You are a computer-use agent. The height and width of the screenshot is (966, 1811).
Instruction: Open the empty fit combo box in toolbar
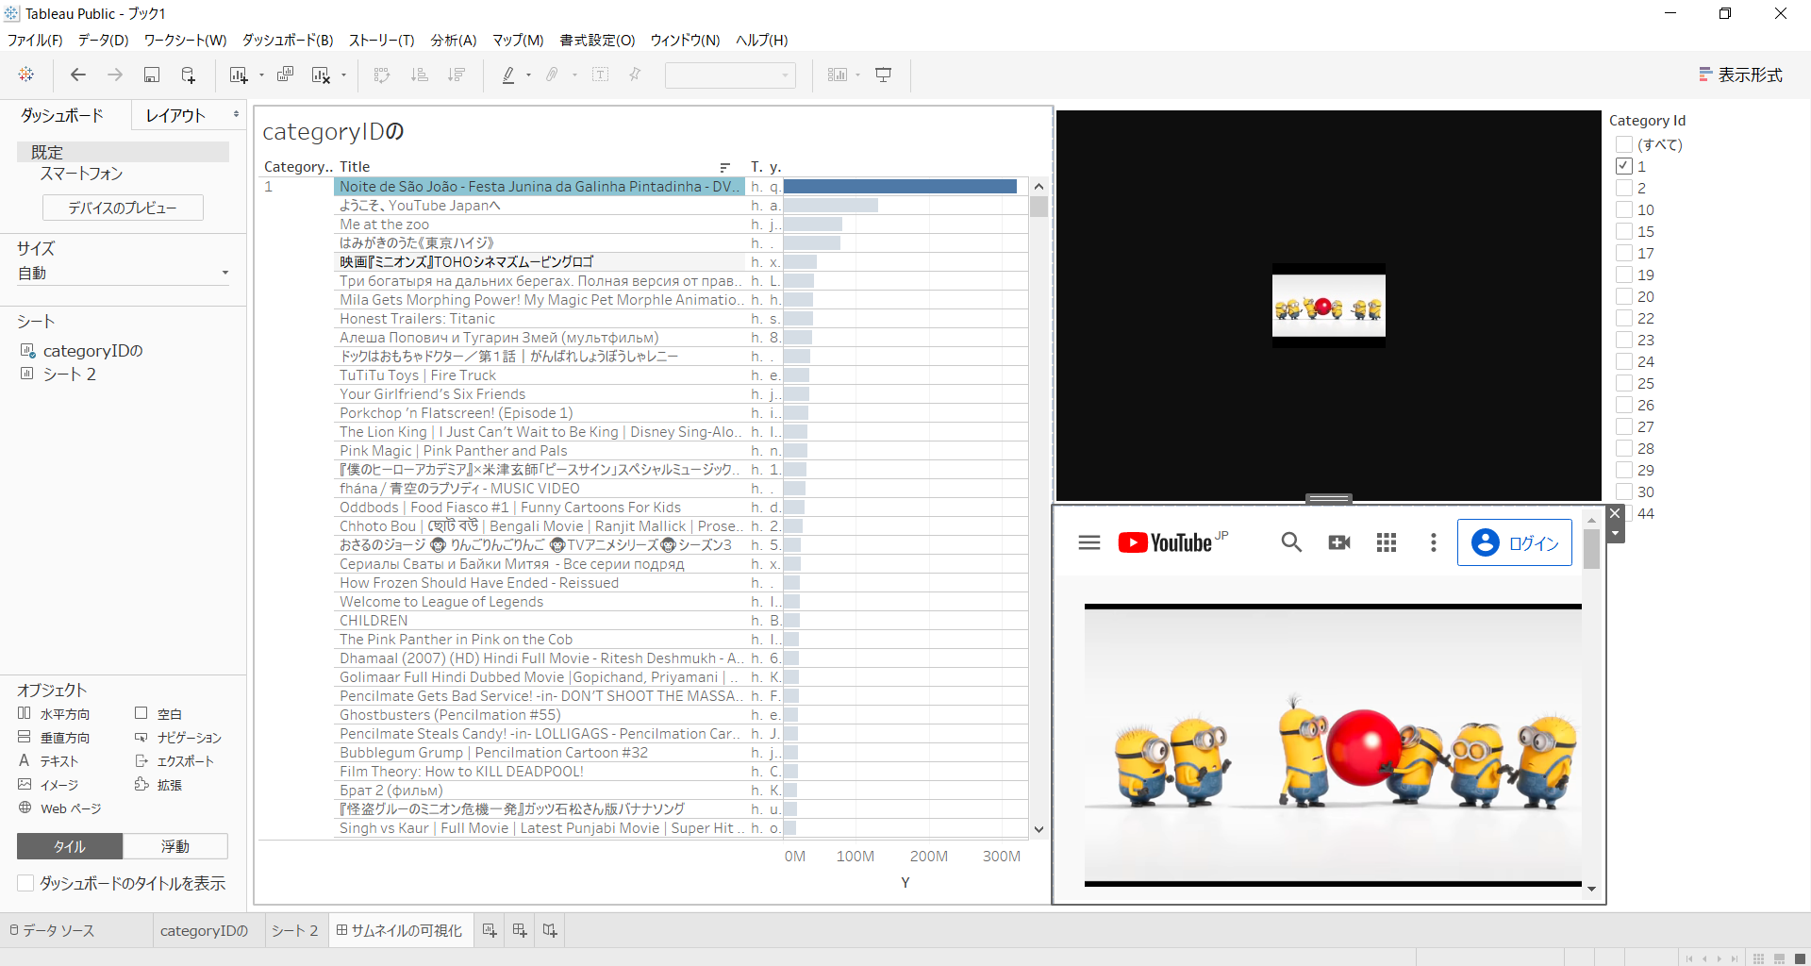(730, 75)
